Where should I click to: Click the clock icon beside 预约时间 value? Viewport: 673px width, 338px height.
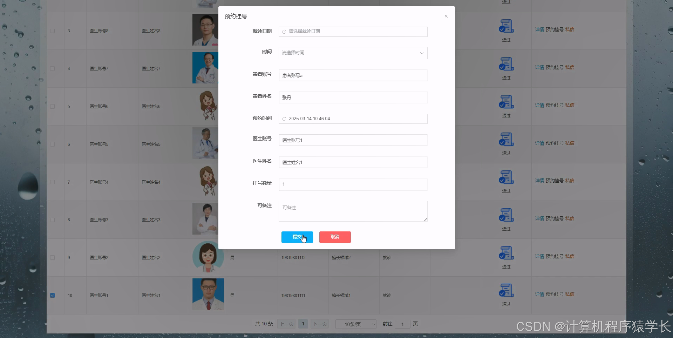tap(284, 119)
